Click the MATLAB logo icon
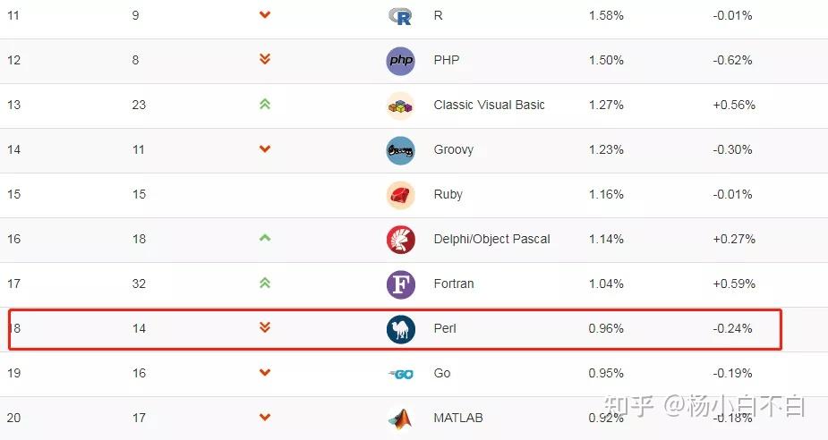 (400, 419)
